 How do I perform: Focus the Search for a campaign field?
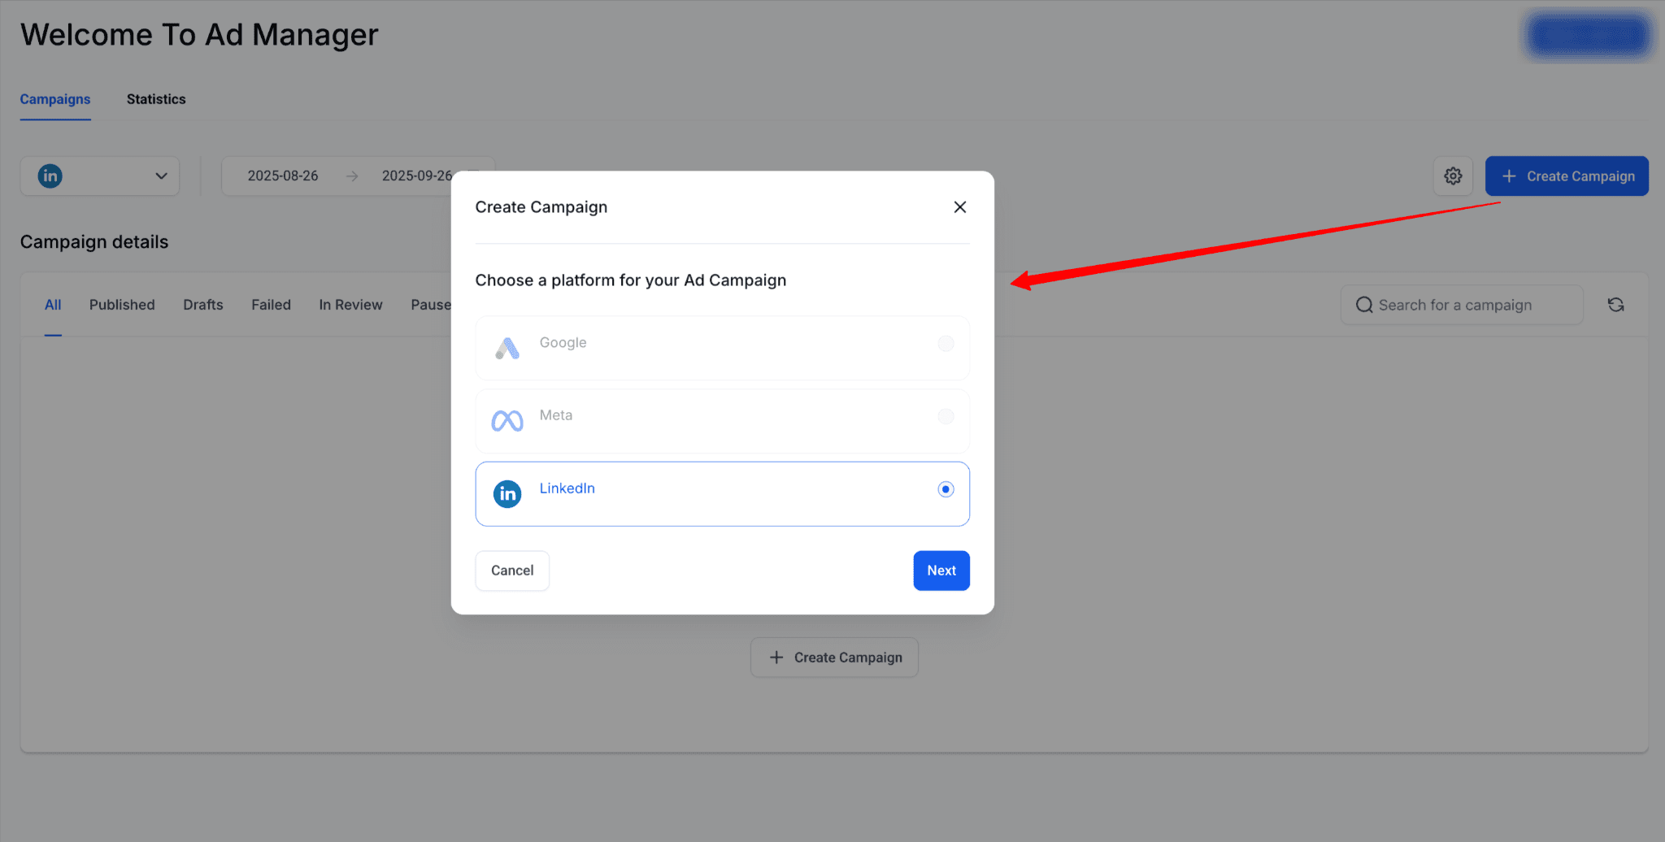1462,305
